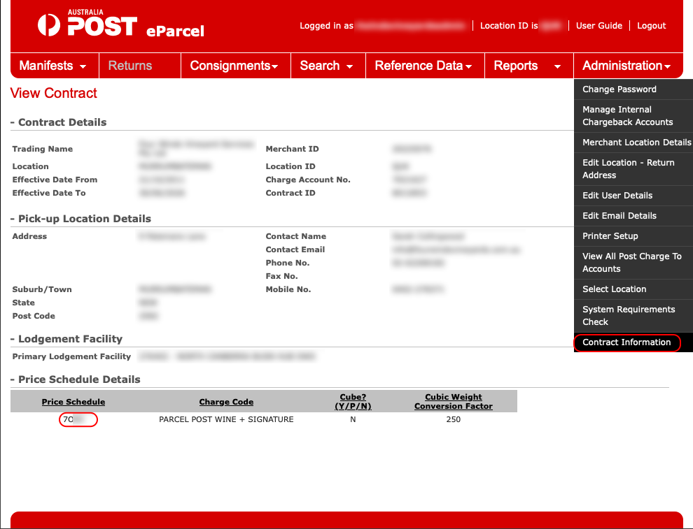Click the Address label under Pick-up Location
Image resolution: width=693 pixels, height=529 pixels.
29,236
